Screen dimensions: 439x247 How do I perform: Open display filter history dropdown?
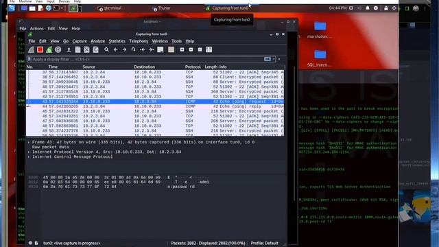point(274,59)
